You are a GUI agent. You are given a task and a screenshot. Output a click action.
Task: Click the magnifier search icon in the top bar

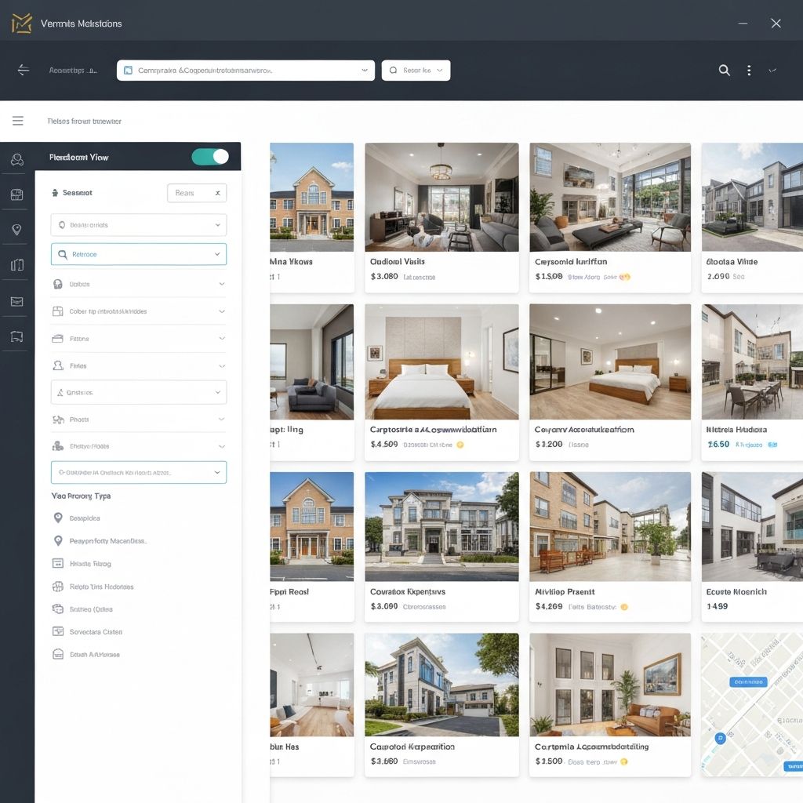(724, 70)
